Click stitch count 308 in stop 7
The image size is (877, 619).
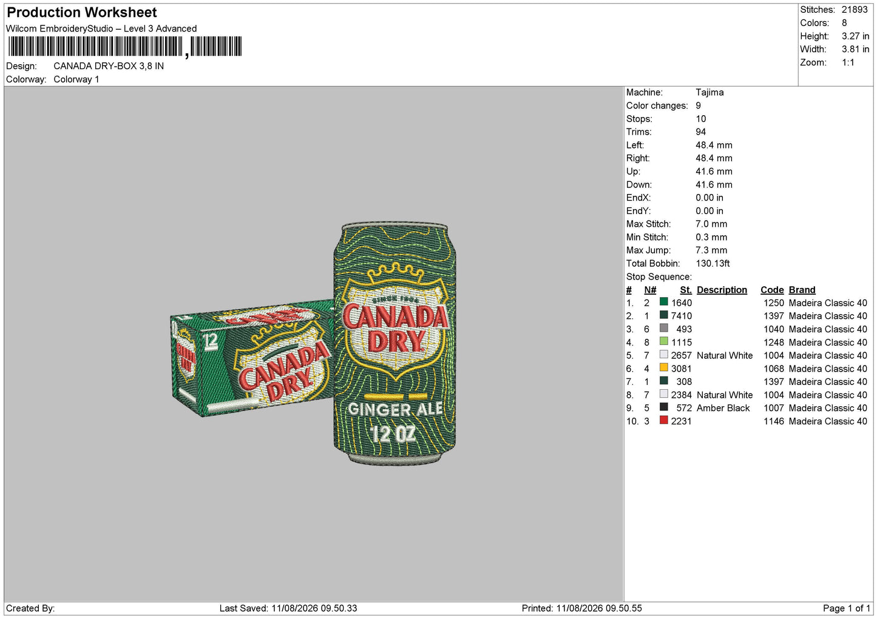pos(684,381)
